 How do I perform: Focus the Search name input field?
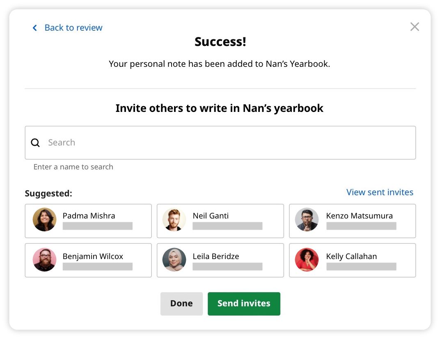point(220,143)
